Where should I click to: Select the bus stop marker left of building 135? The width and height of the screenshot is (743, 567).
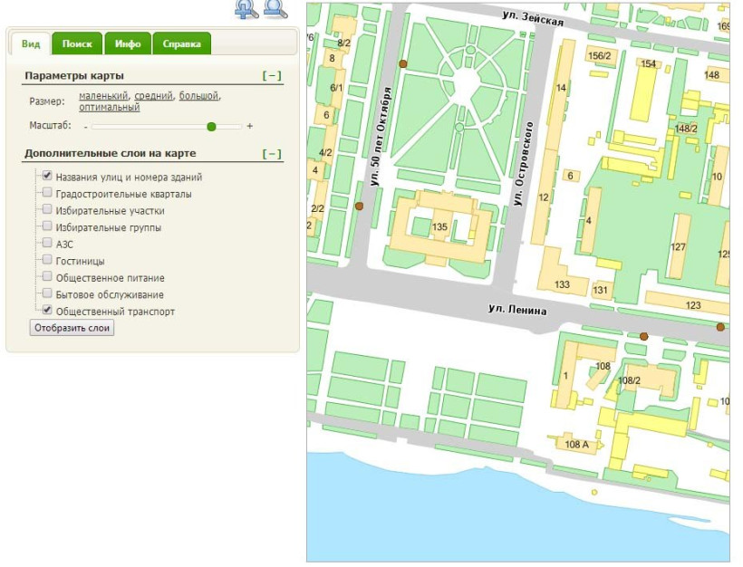coord(360,207)
